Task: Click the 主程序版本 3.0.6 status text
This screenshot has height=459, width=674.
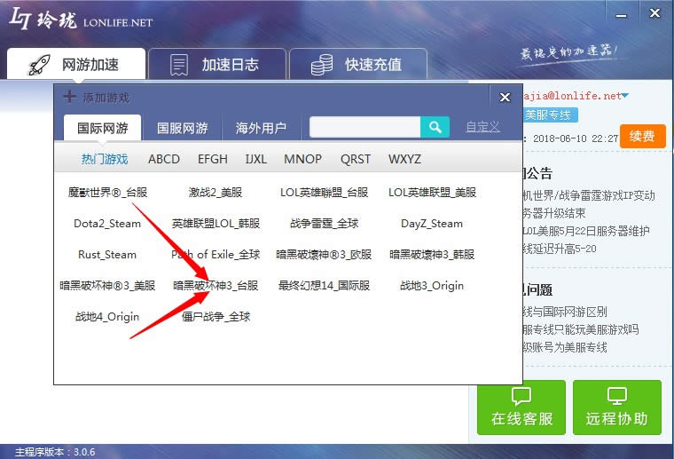Action: [55, 452]
